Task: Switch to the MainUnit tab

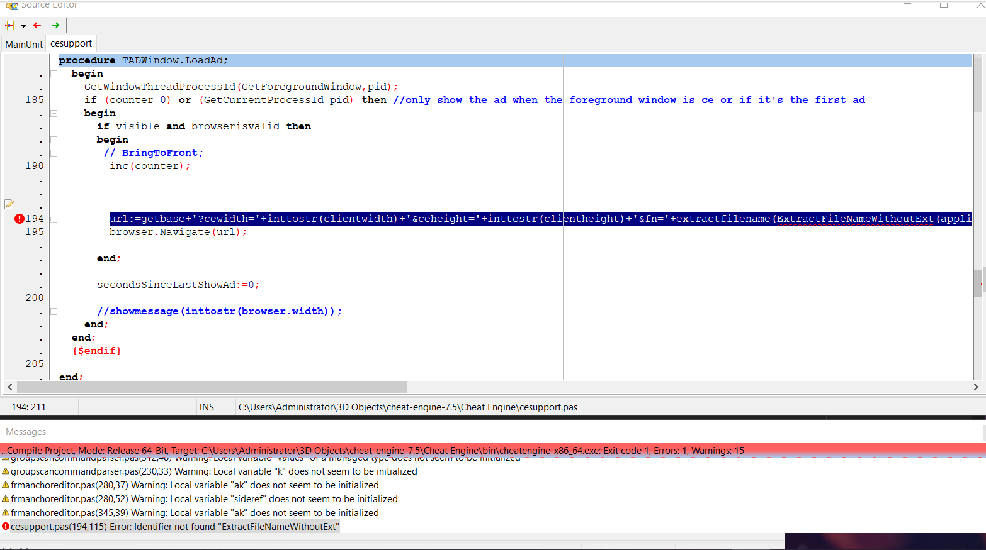Action: (24, 44)
